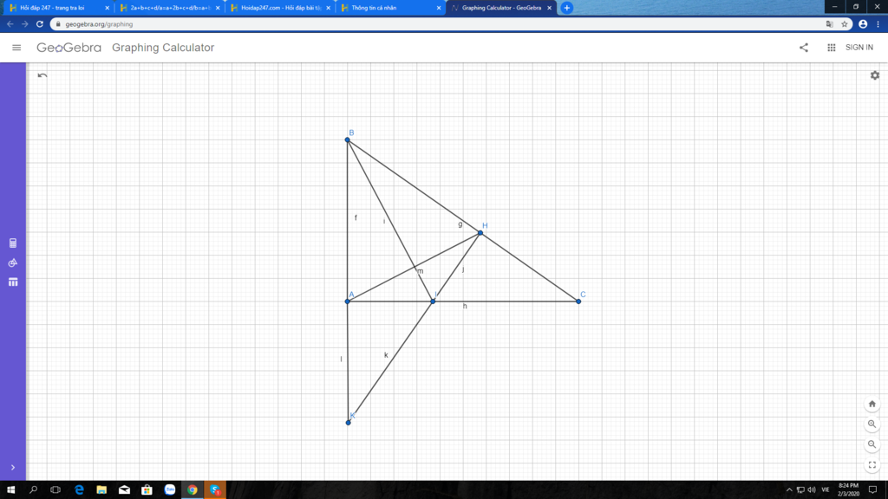This screenshot has width=888, height=499.
Task: Show hidden system tray icons
Action: (x=789, y=490)
